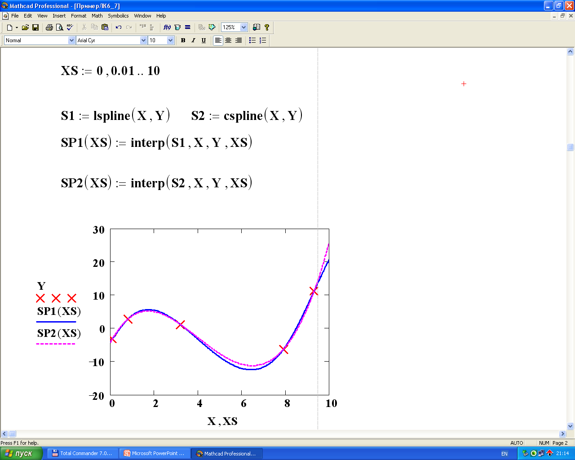Click the SP2(XS) graph legend label

click(59, 333)
